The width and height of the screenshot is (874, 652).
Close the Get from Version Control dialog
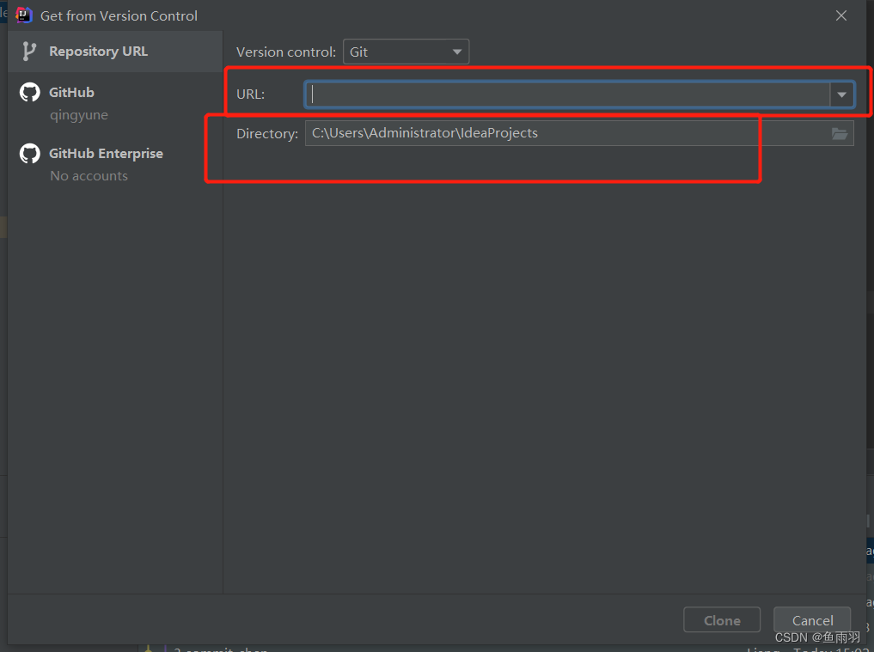pos(841,15)
